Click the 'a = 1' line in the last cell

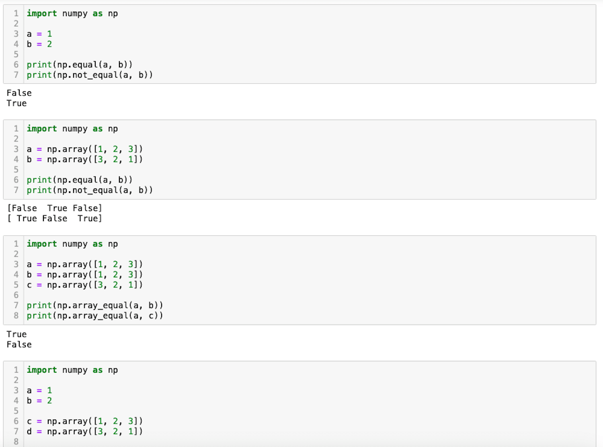39,390
